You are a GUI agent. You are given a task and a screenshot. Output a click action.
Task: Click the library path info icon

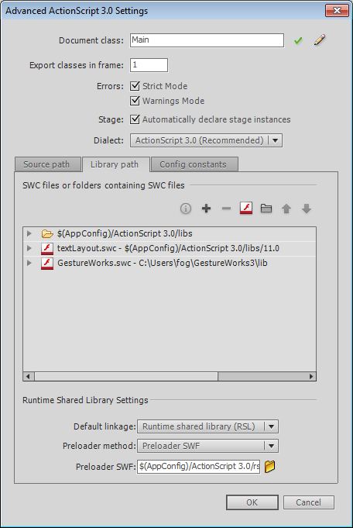[x=186, y=209]
